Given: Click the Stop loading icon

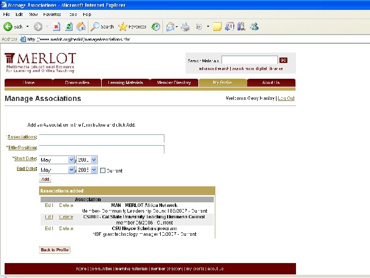Looking at the screenshot, I should coord(56,26).
